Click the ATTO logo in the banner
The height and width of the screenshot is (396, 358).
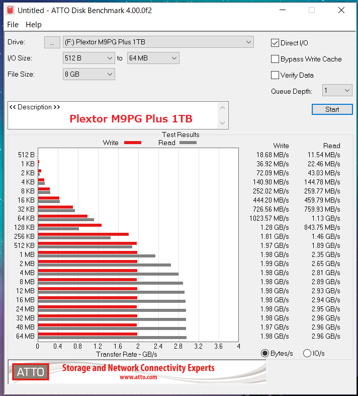[x=31, y=372]
